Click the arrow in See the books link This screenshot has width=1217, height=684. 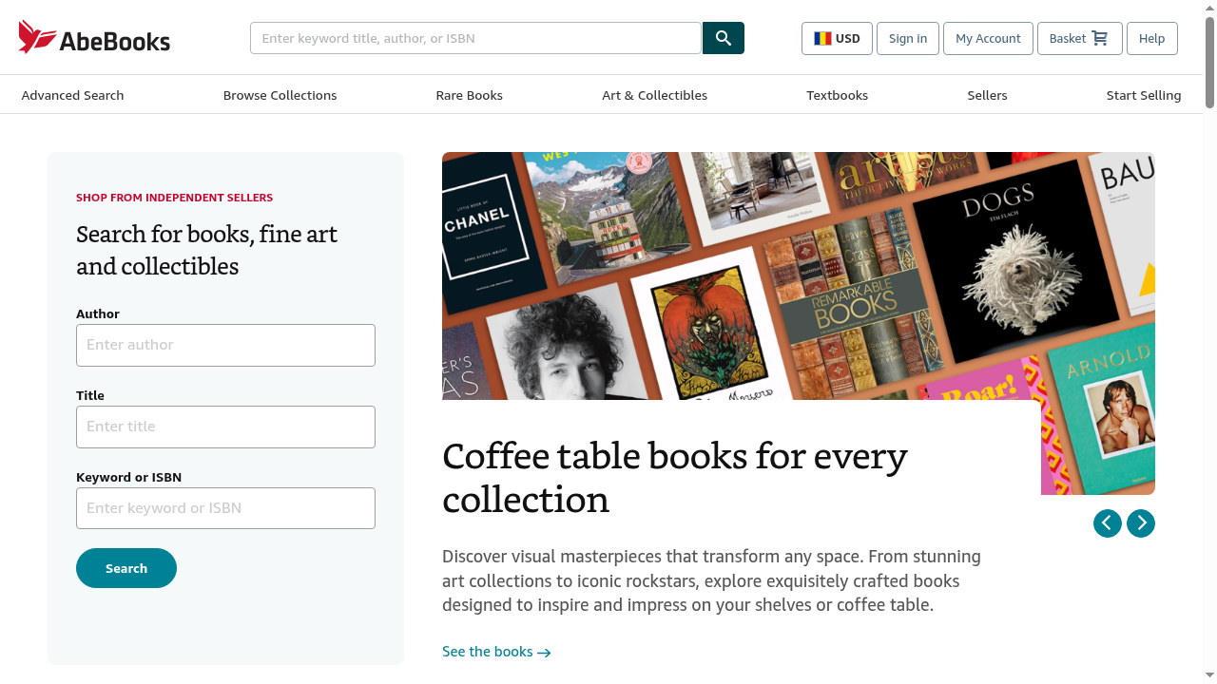pyautogui.click(x=544, y=653)
